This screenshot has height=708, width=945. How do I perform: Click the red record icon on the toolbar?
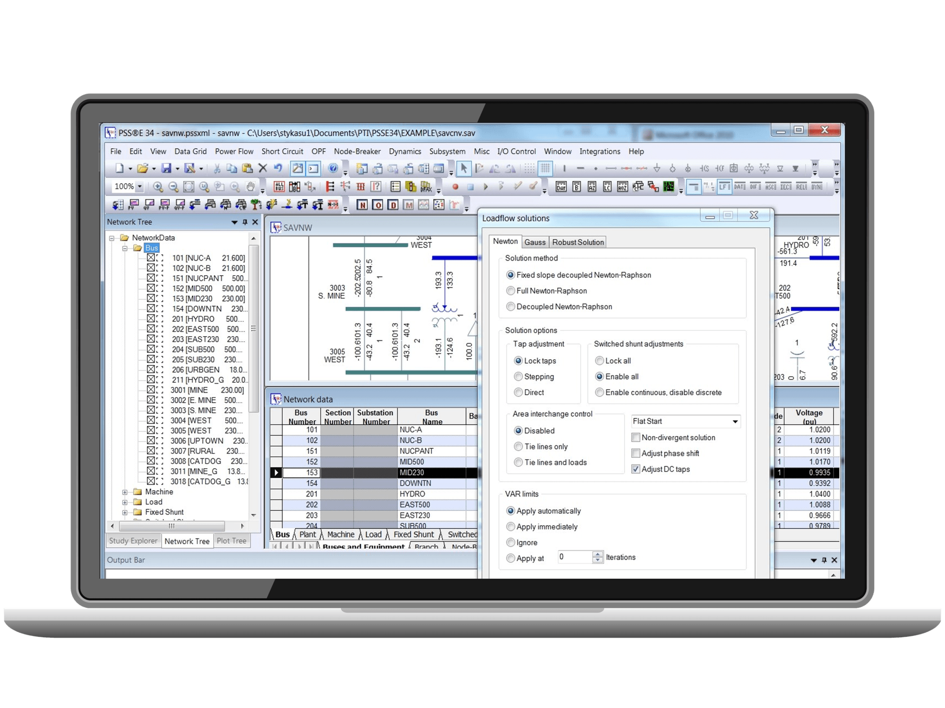[456, 187]
